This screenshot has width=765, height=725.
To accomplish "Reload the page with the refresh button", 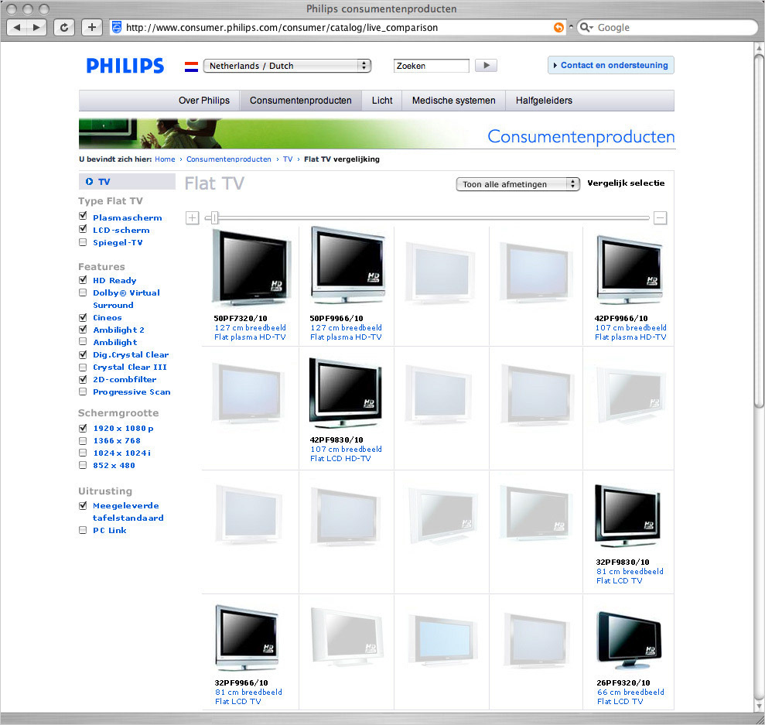I will coord(64,27).
